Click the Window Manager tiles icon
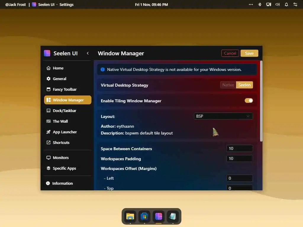The image size is (303, 227). click(49, 100)
